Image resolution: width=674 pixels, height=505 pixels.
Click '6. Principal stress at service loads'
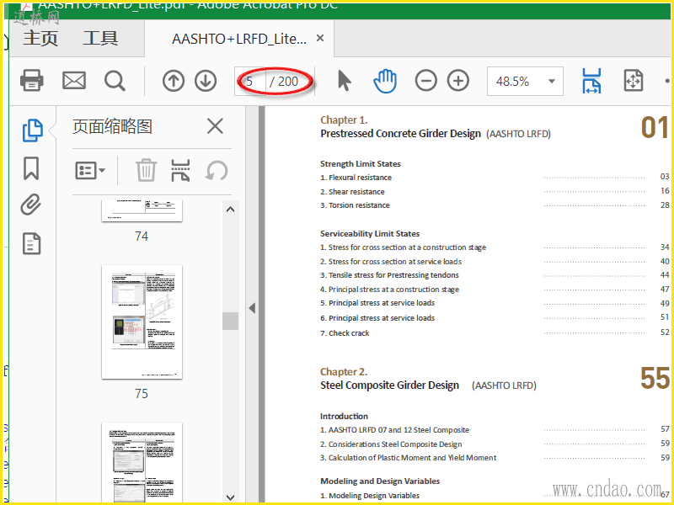point(377,318)
